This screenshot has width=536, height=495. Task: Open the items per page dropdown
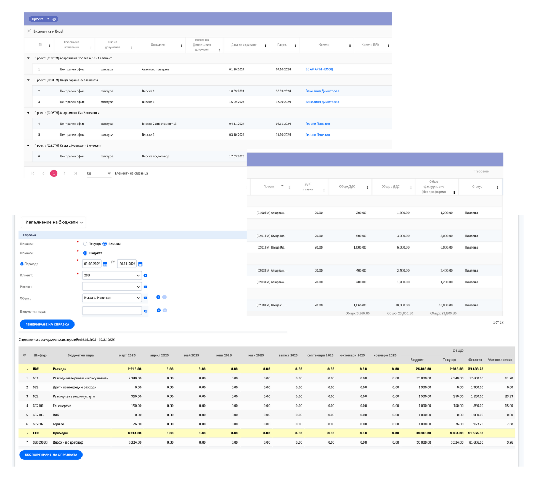(x=109, y=174)
